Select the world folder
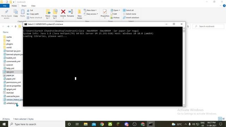Viewport: 226px width, 127px height. [x=7, y=47]
